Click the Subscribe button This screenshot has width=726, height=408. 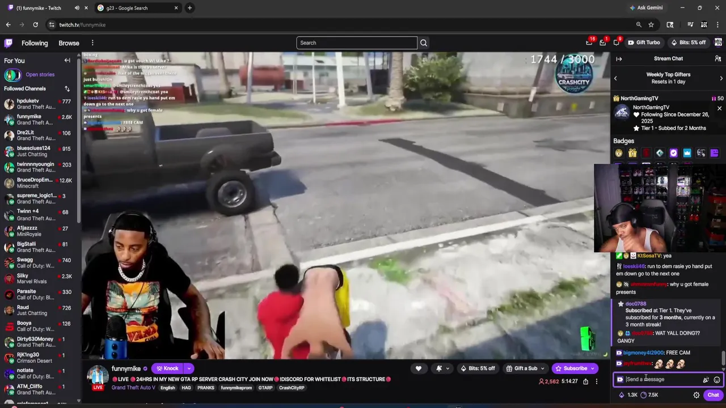click(571, 368)
